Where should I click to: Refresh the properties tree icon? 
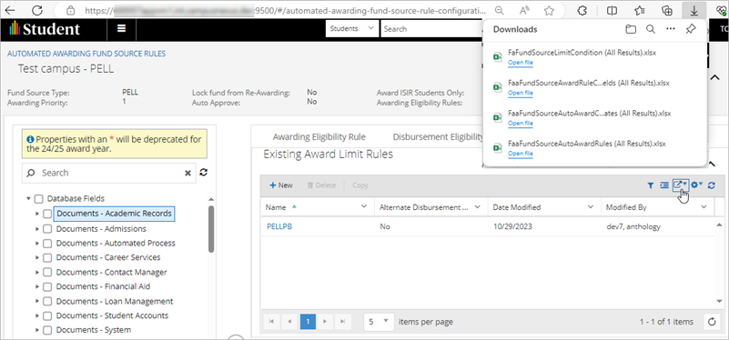click(203, 173)
